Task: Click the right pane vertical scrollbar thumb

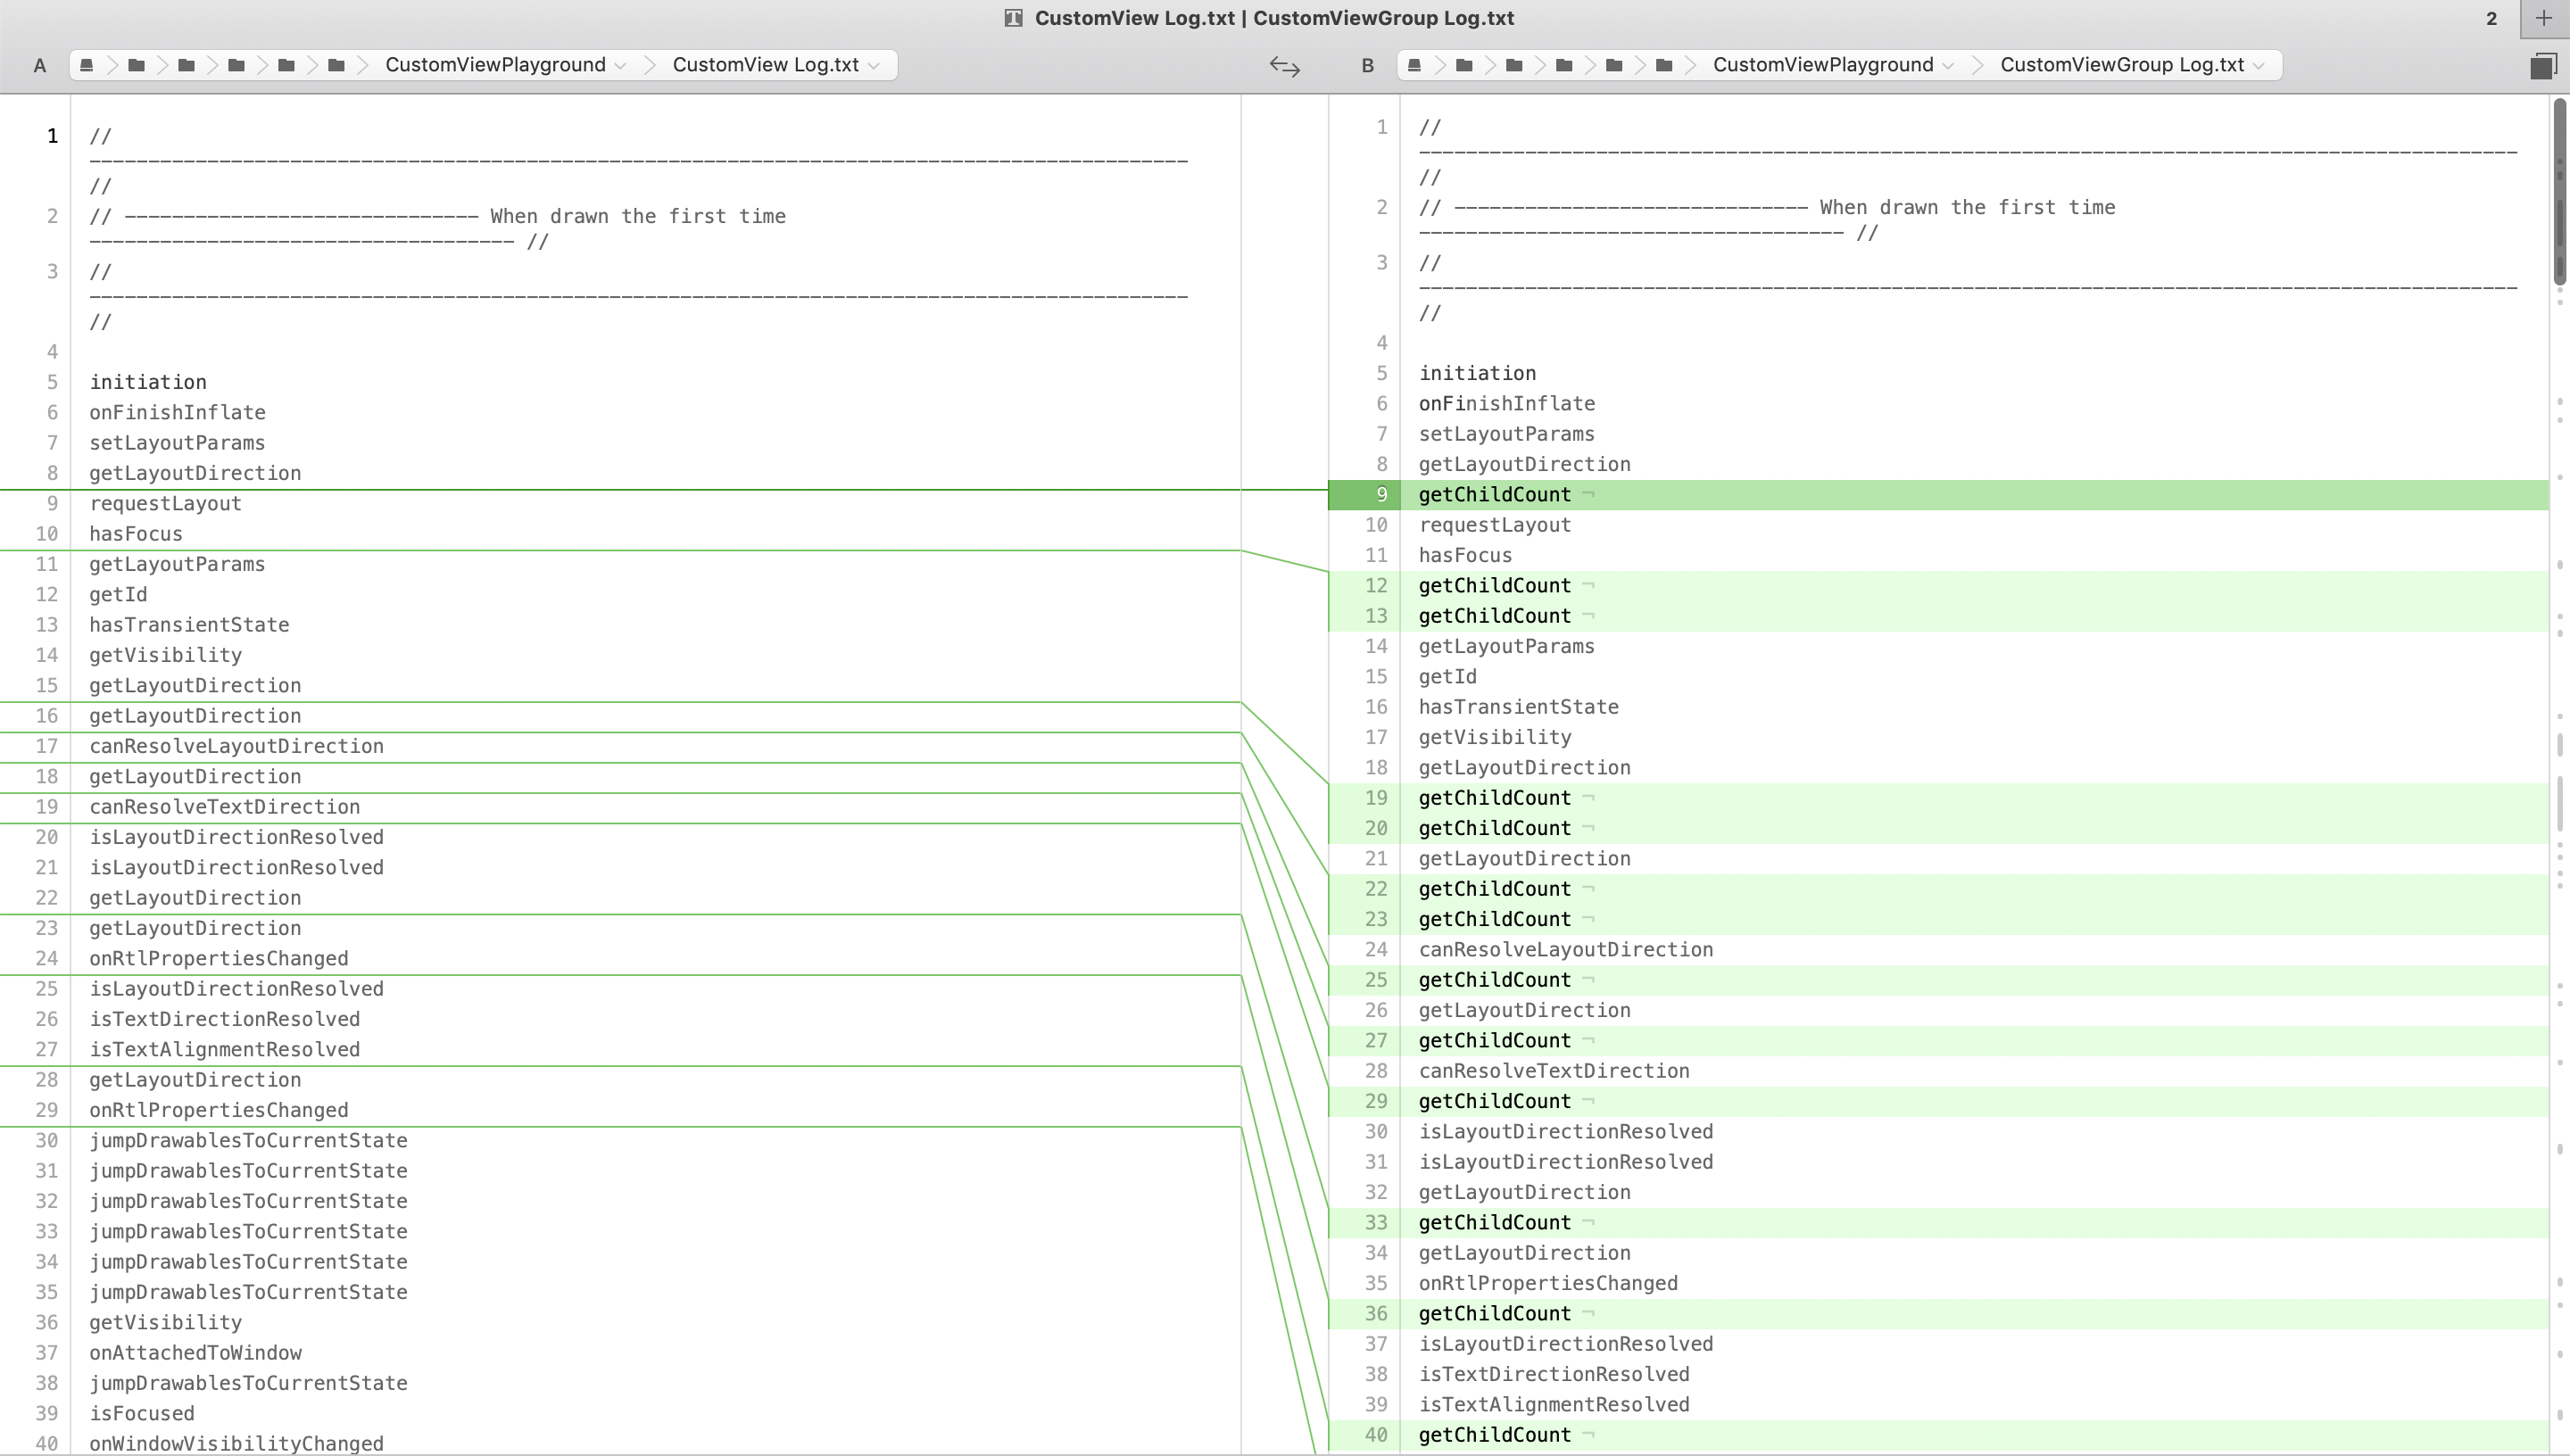Action: coord(2560,190)
